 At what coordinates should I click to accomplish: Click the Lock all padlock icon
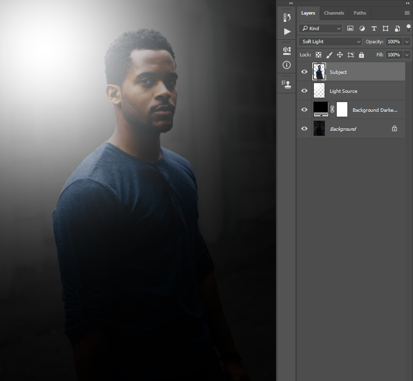(x=360, y=55)
